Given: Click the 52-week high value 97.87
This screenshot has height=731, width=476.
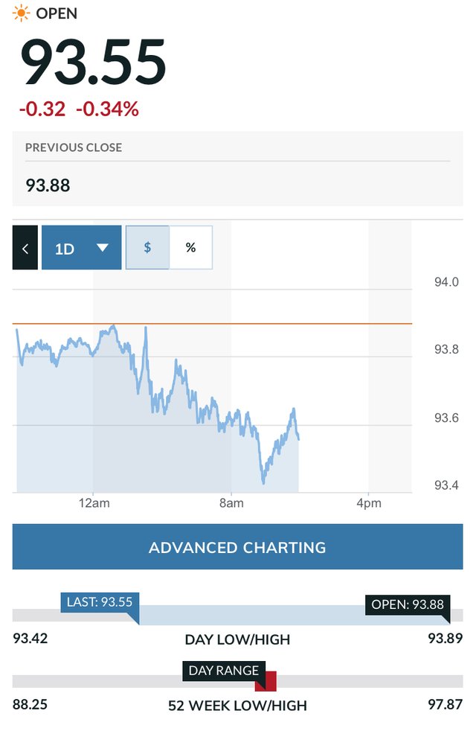Looking at the screenshot, I should 446,704.
